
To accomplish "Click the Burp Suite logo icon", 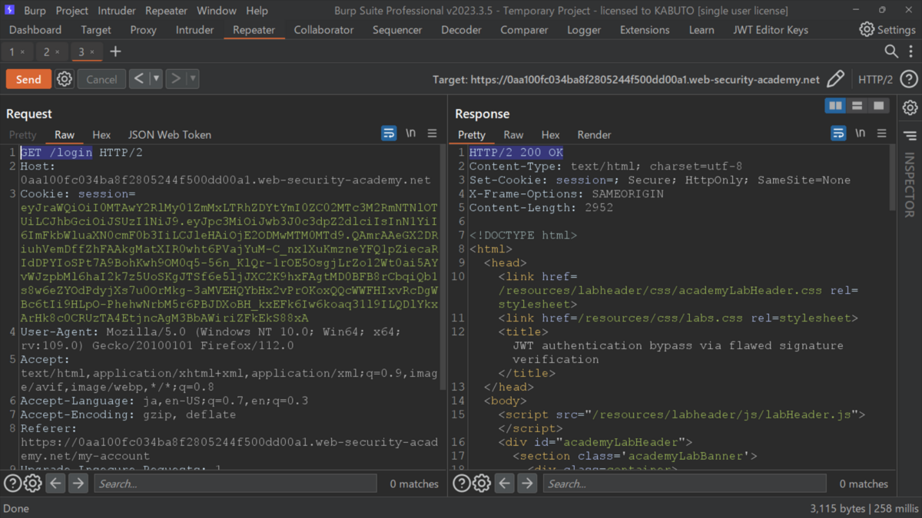I will point(9,11).
